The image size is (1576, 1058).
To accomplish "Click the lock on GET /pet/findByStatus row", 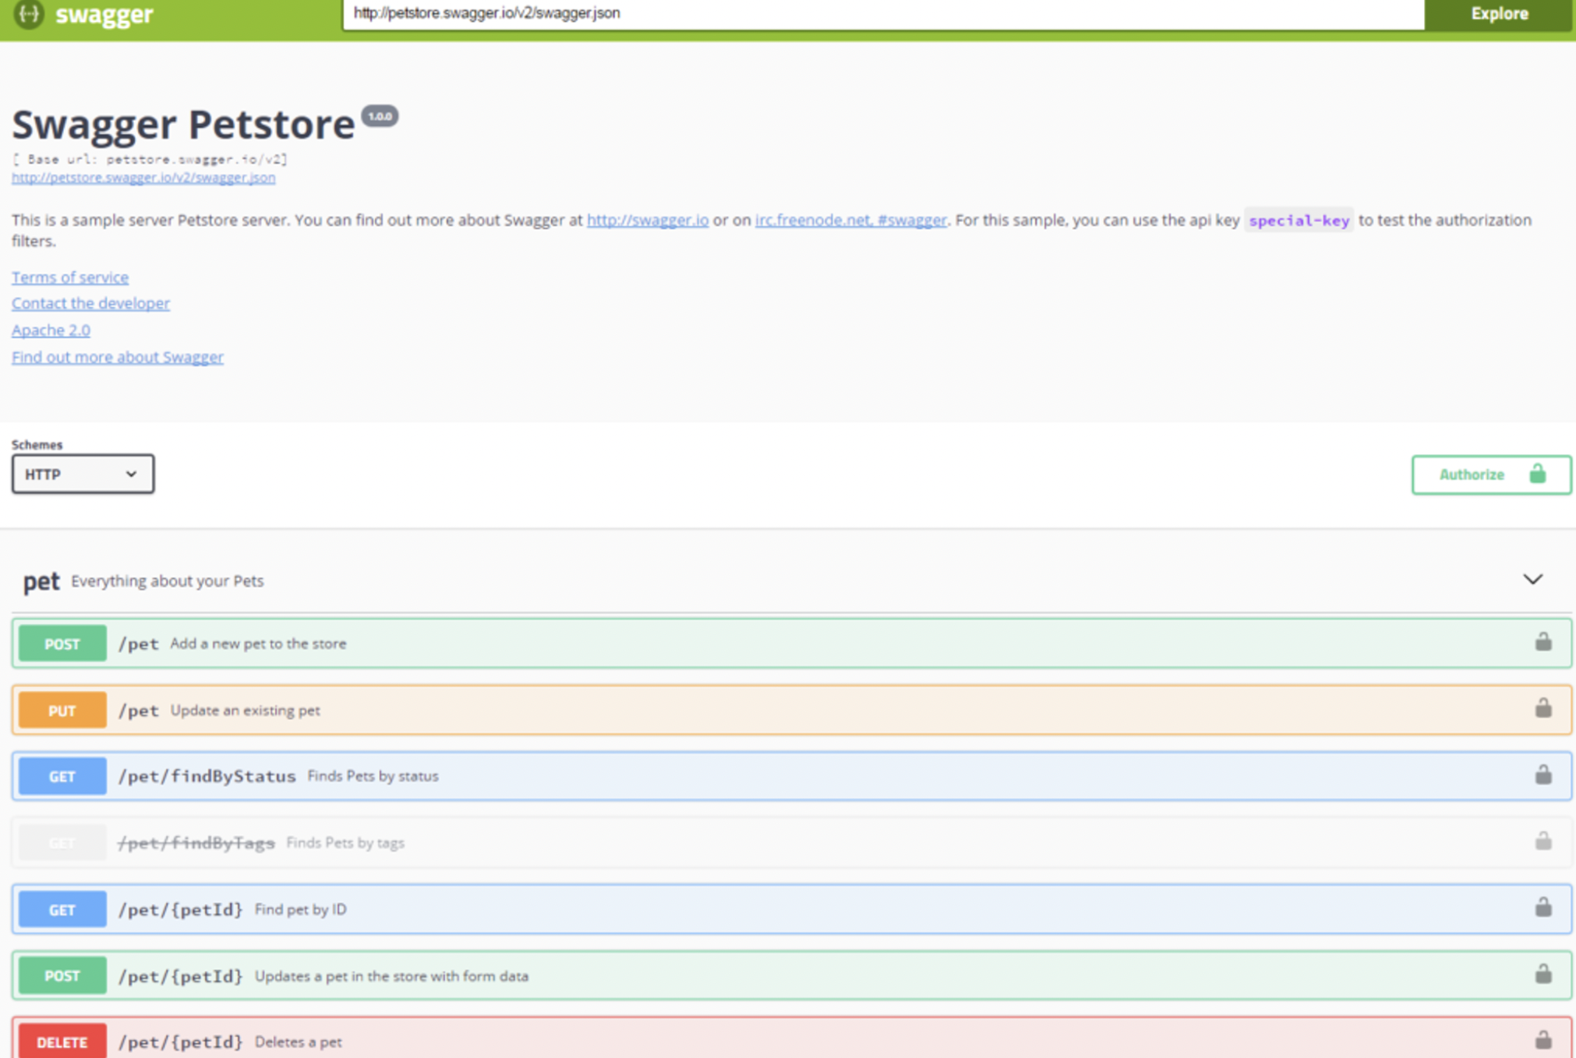I will click(x=1542, y=775).
